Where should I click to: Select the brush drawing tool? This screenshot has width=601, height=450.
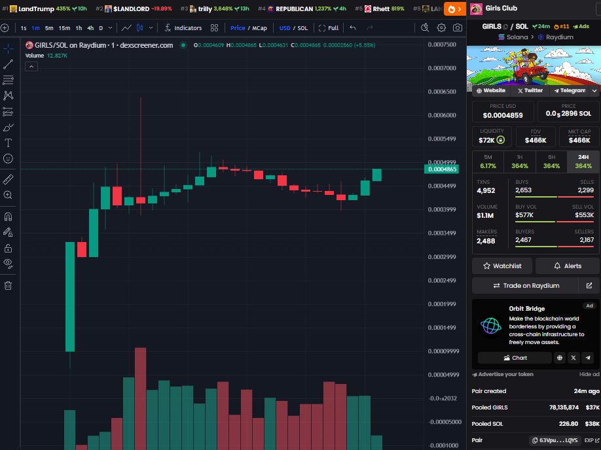[x=8, y=128]
